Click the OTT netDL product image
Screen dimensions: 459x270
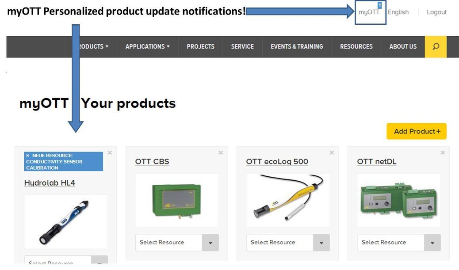[399, 201]
